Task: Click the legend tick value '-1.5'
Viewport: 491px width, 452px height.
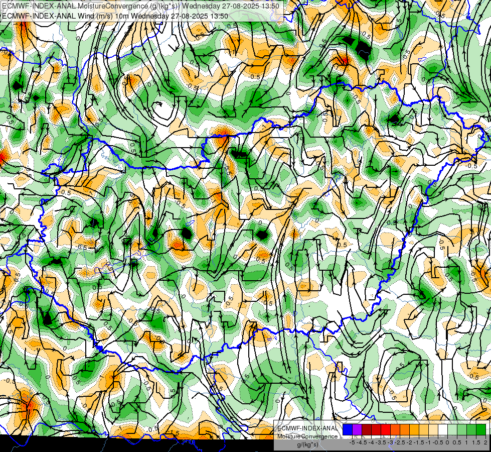Action: (419, 442)
